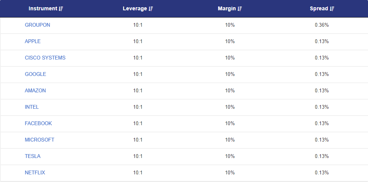Click the Leverage column header text

coord(135,9)
